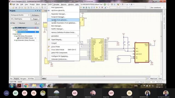Click the Cross Probe icon in Tools menu
The height and width of the screenshot is (98, 175).
[49, 47]
